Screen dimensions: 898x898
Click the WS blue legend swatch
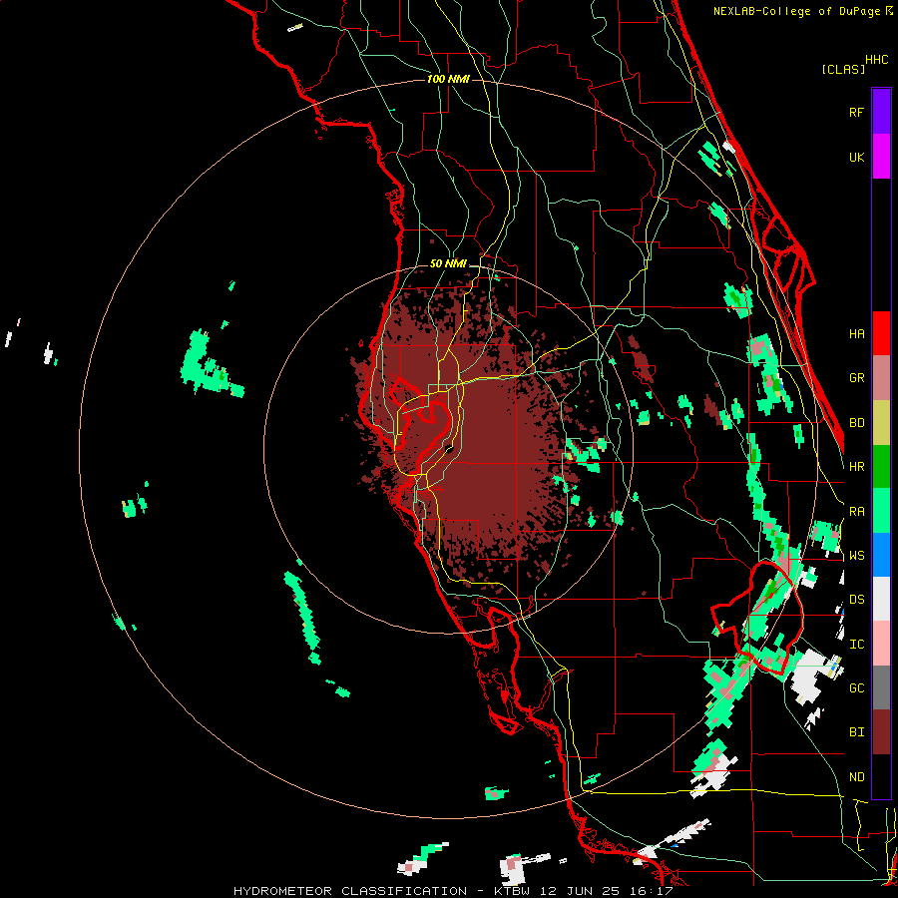(x=881, y=555)
